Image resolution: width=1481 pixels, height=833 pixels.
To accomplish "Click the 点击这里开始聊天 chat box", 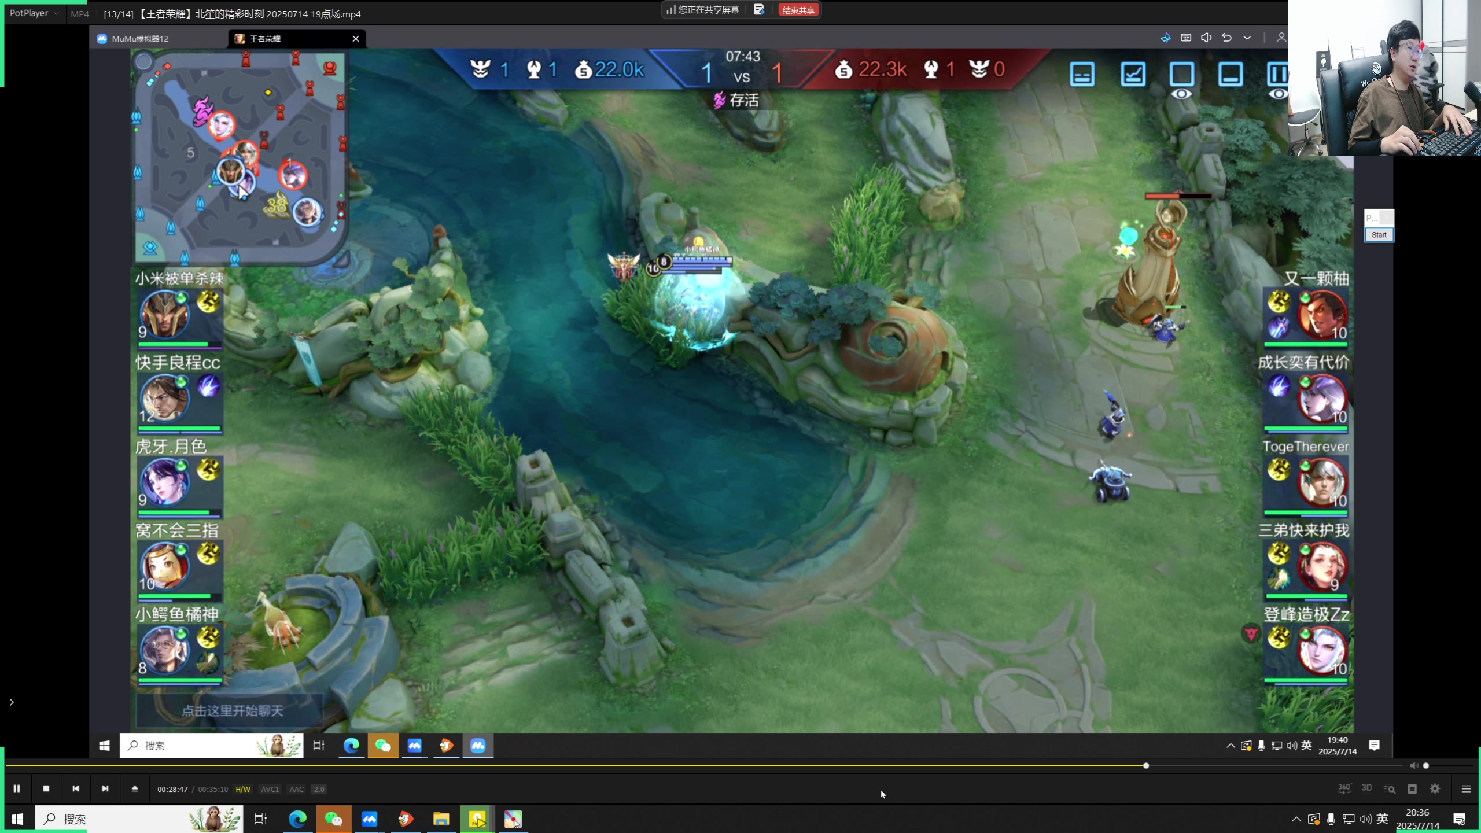I will pyautogui.click(x=230, y=710).
